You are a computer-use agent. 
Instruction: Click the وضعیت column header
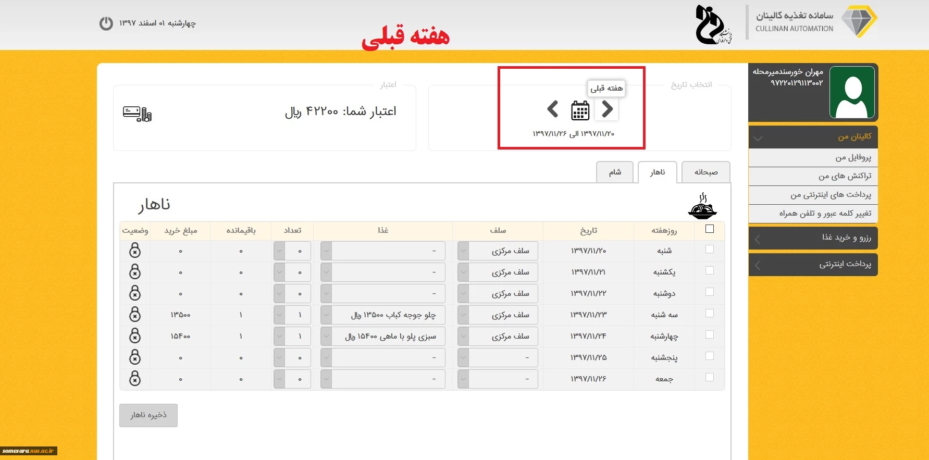pyautogui.click(x=135, y=231)
